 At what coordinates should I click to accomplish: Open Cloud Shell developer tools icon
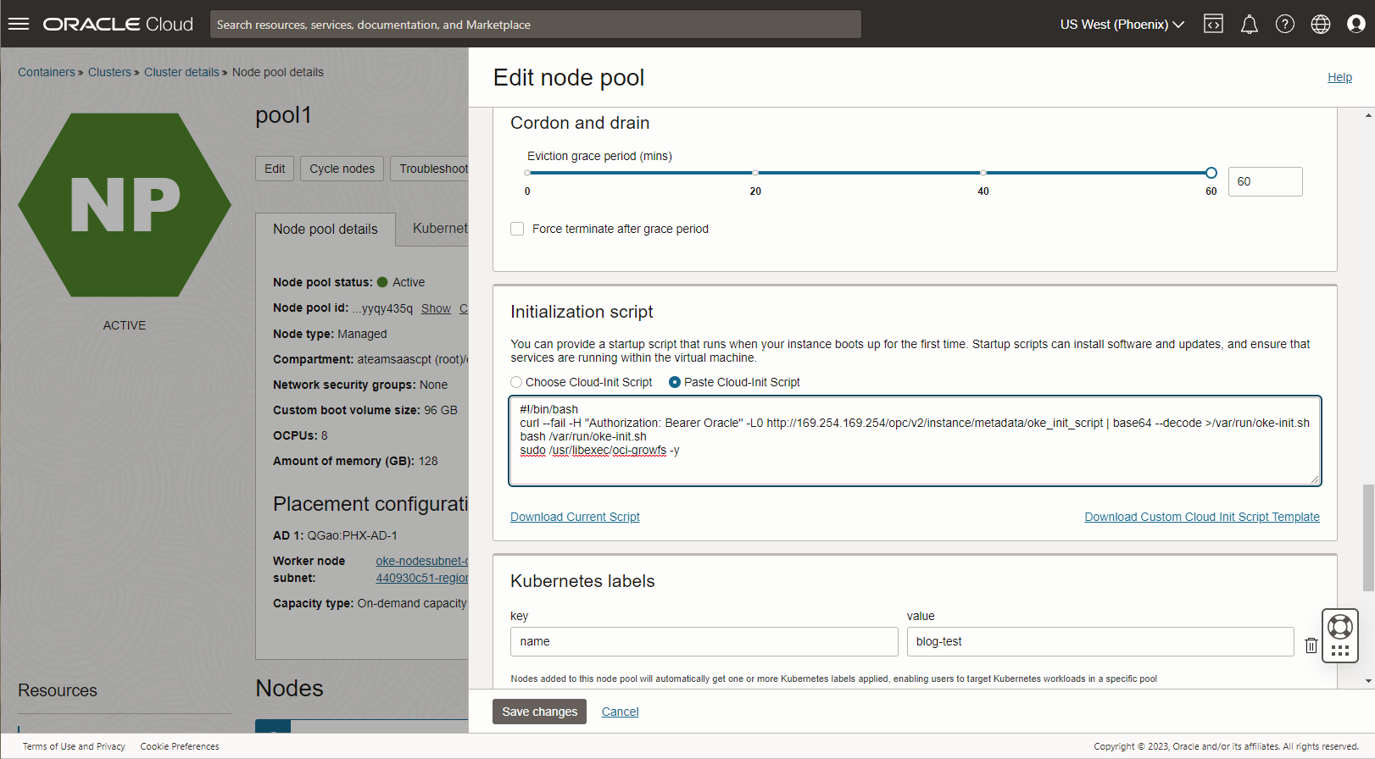[1213, 24]
